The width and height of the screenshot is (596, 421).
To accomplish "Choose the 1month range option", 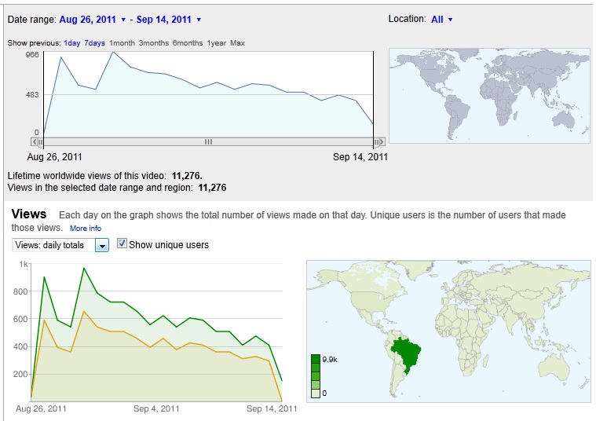I will [122, 43].
